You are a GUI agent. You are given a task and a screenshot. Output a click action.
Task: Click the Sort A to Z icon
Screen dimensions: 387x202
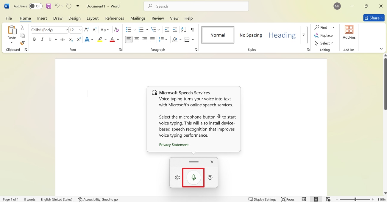[x=184, y=29]
